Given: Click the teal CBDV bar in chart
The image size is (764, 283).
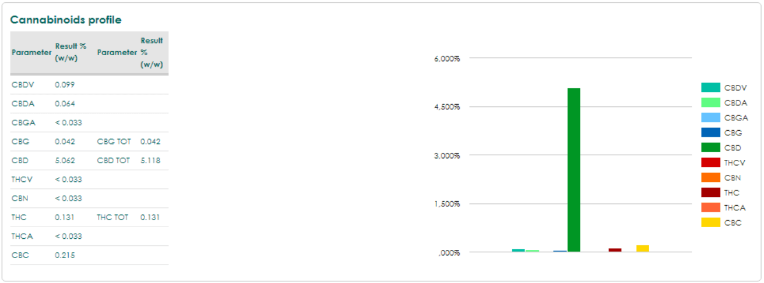Looking at the screenshot, I should (518, 250).
